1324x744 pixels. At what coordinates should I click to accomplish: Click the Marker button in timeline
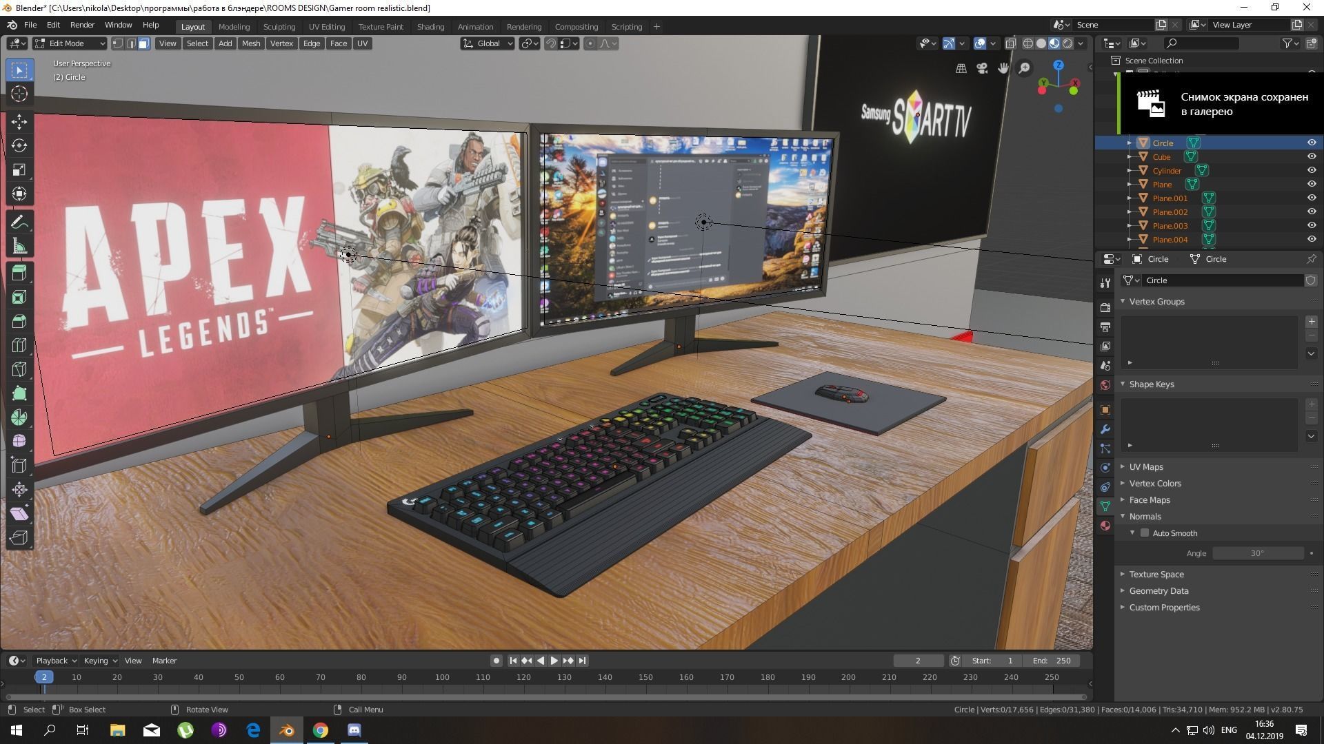point(164,661)
